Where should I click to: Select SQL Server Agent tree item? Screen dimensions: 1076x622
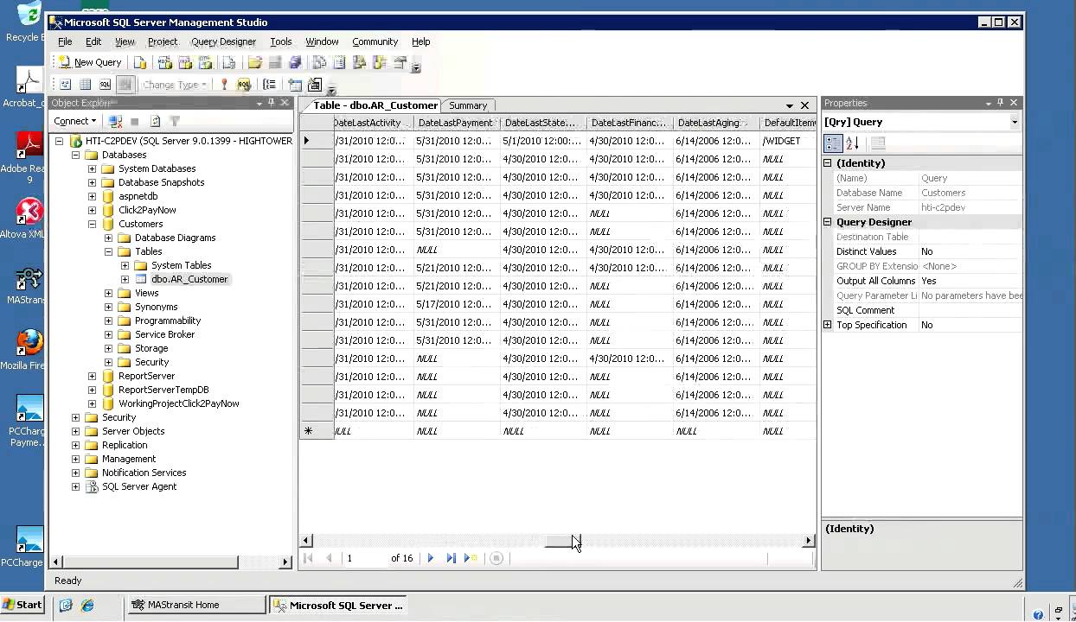click(x=139, y=486)
